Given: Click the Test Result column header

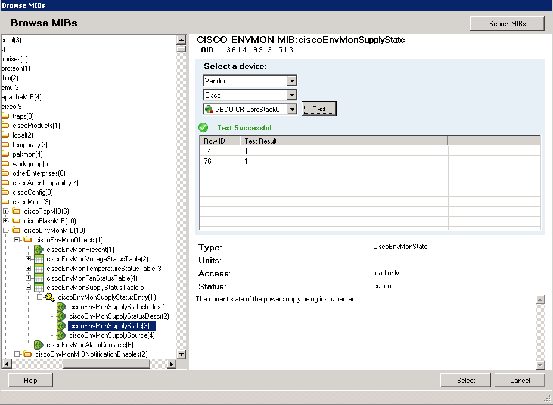Looking at the screenshot, I should [344, 141].
